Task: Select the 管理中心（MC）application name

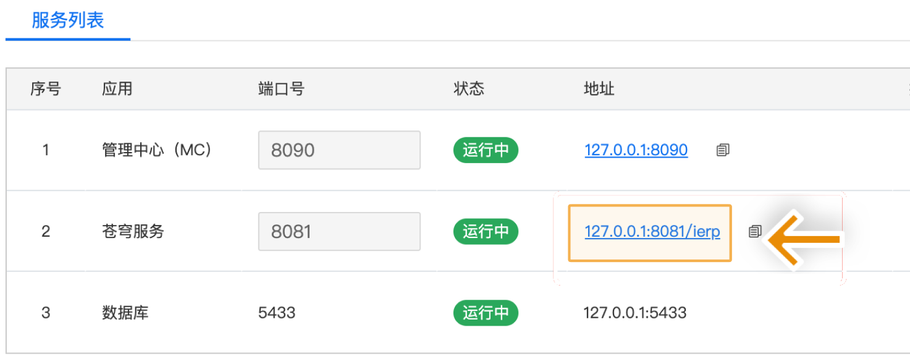Action: click(x=157, y=150)
